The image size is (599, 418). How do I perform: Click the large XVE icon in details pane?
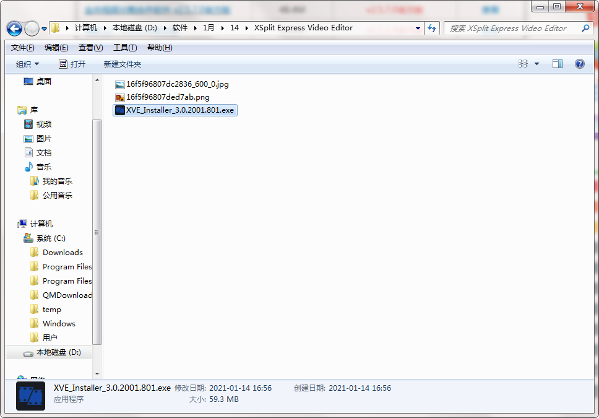tap(30, 396)
